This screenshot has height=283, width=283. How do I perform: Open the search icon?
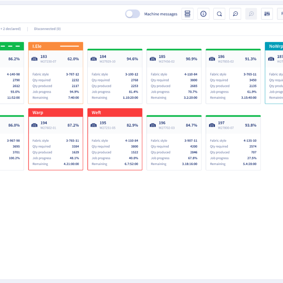point(219,14)
